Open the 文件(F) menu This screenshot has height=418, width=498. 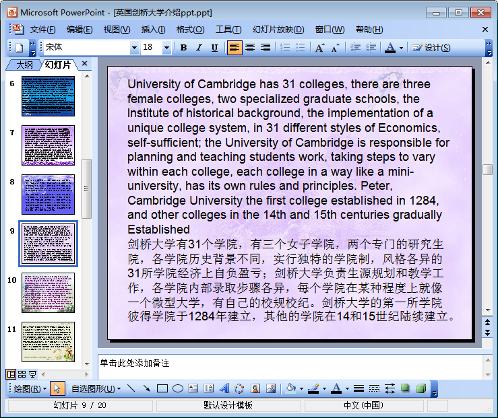click(x=42, y=30)
